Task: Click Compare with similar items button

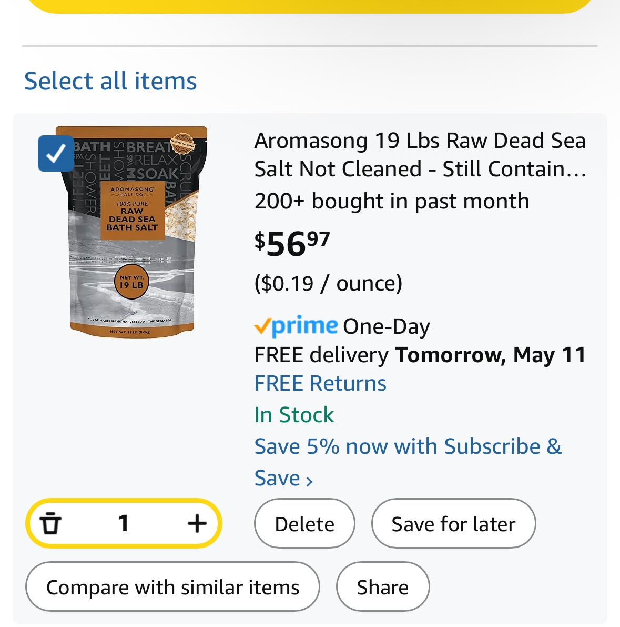Action: pyautogui.click(x=172, y=586)
